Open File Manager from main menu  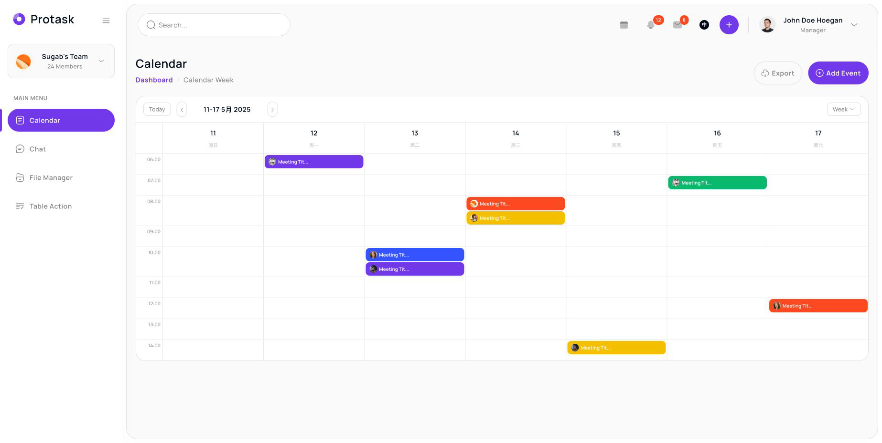tap(61, 177)
